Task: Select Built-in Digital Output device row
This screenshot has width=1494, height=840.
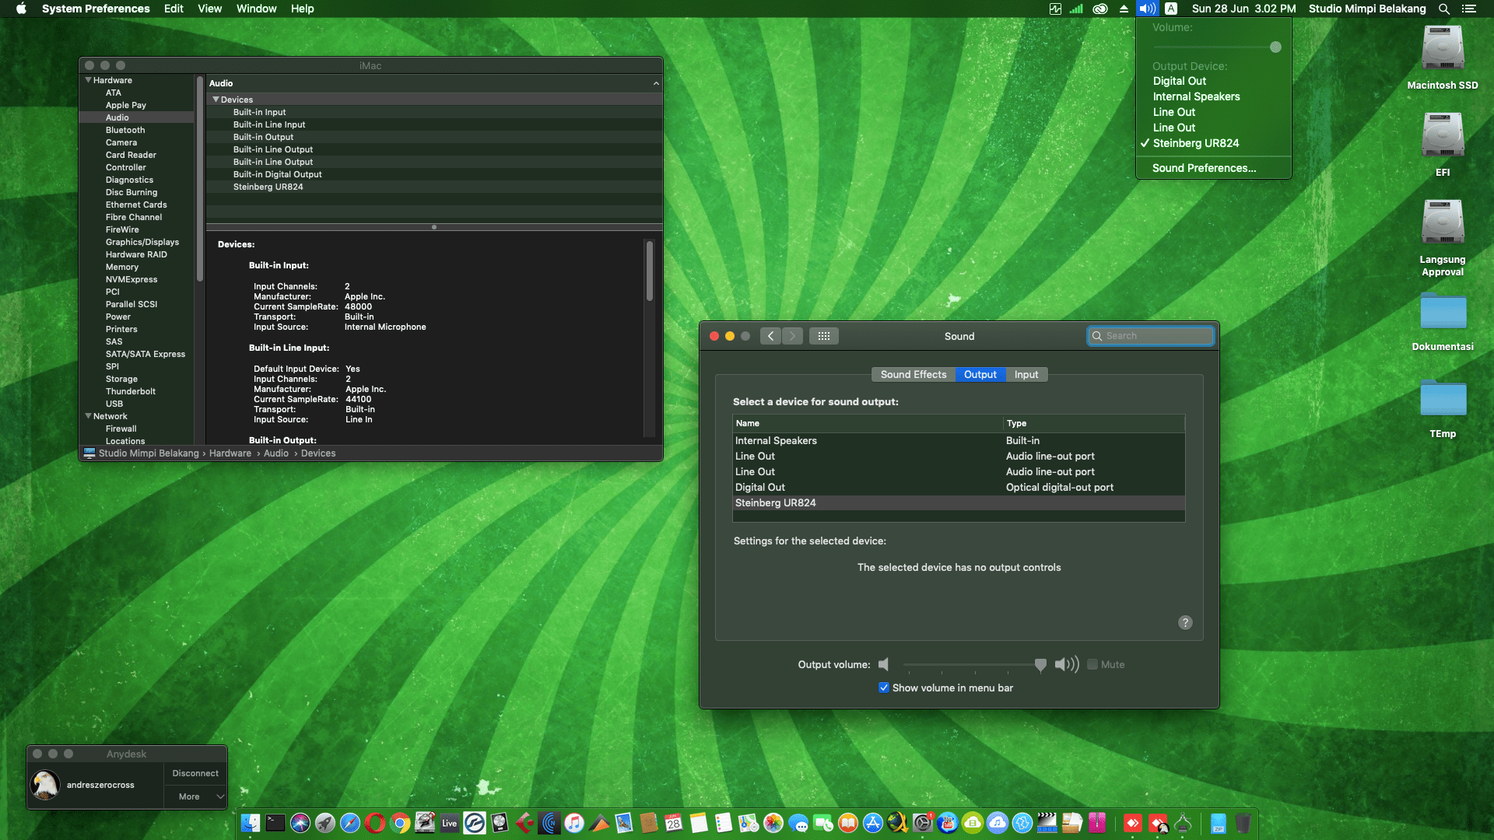Action: [x=434, y=174]
